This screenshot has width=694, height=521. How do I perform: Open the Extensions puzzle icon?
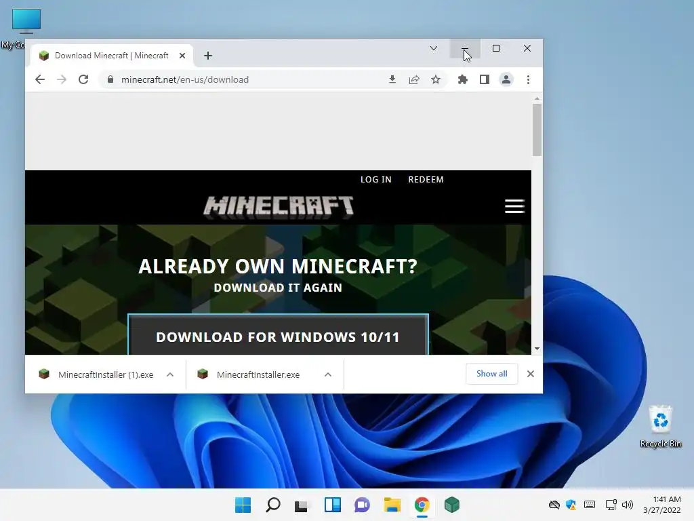(x=462, y=80)
